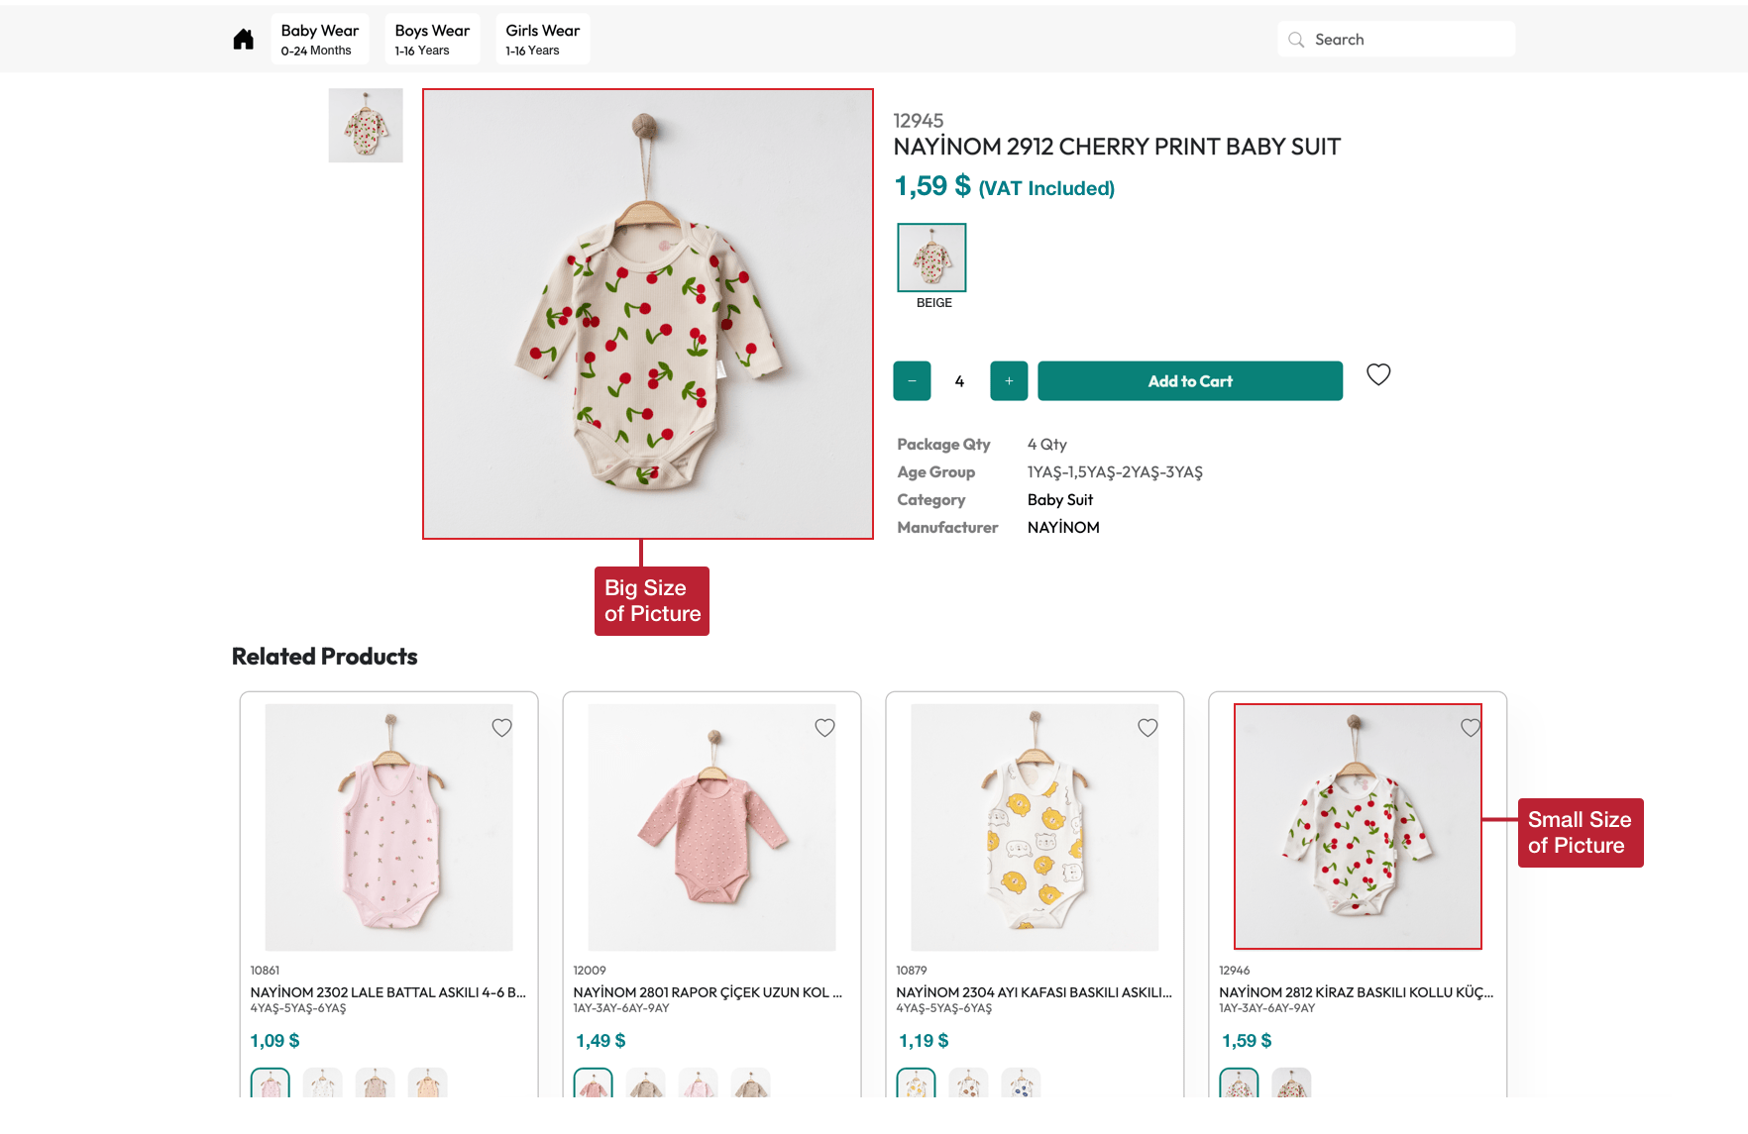Screen dimensions: 1748x1134
Task: Decrease quantity with the minus button
Action: [x=912, y=381]
